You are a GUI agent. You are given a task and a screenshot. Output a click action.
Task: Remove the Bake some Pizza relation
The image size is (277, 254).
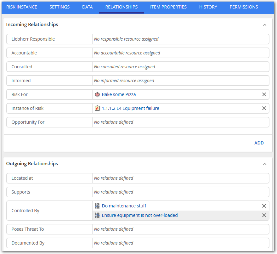(x=264, y=94)
